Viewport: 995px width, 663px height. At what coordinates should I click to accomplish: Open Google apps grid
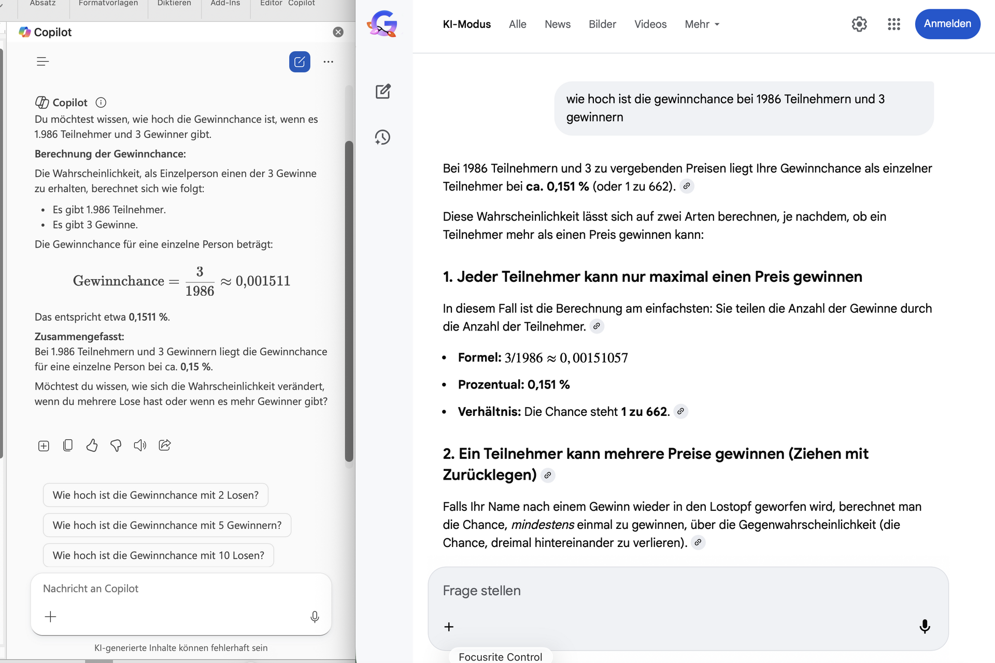pyautogui.click(x=893, y=24)
